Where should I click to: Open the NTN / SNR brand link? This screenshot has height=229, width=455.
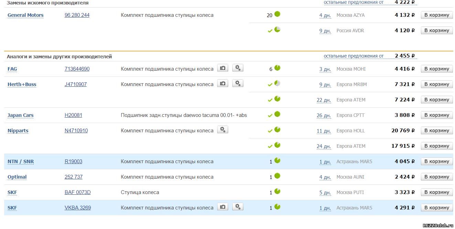[21, 161]
